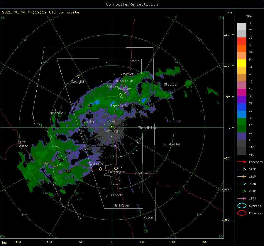Click yellow diamond marker above RockyMH
Viewport: 264px width, 246px height.
pos(78,76)
